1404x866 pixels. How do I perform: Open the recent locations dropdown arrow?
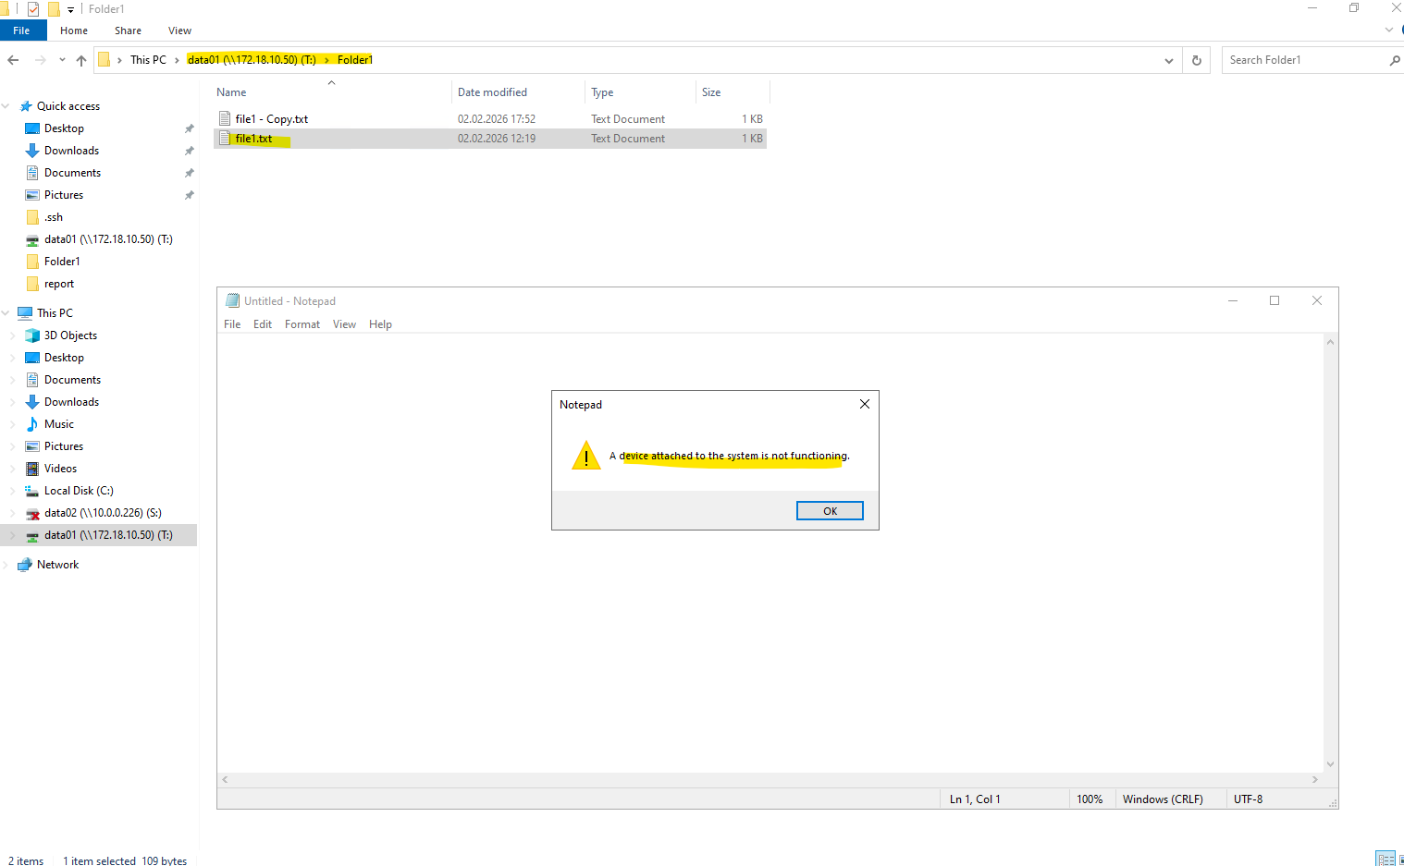point(62,60)
